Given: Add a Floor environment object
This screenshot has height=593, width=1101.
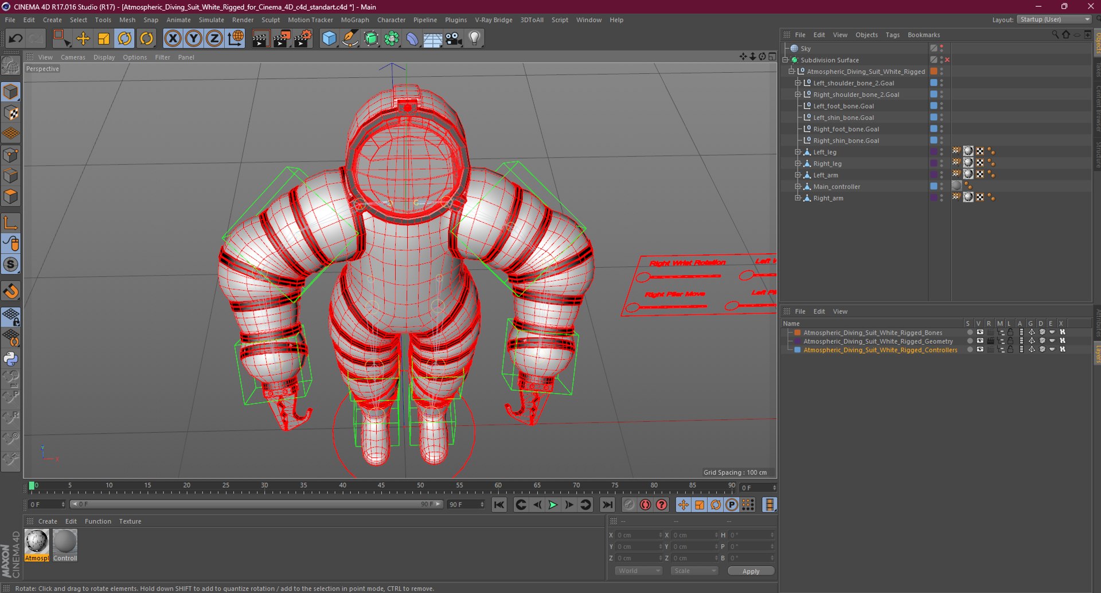Looking at the screenshot, I should [x=433, y=38].
